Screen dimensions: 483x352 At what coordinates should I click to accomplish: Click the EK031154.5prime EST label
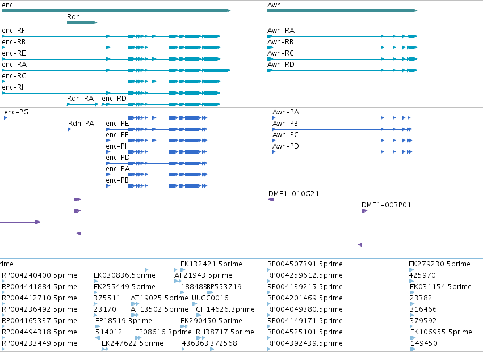pos(441,287)
